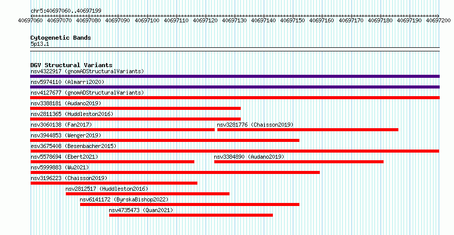Click ruler position 40697160
Image resolution: width=454 pixels, height=235 pixels.
322,20
